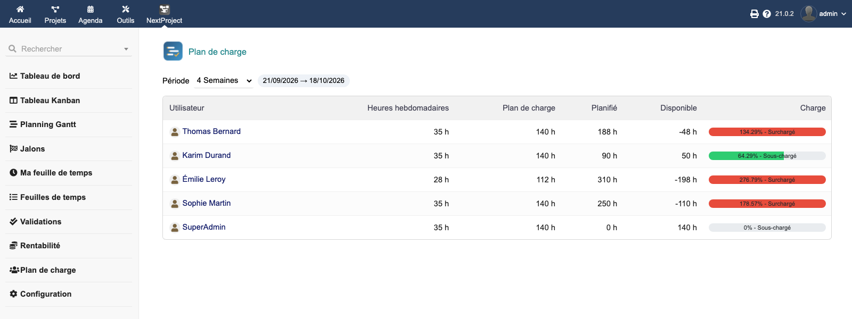852x319 pixels.
Task: Click the Plan de charge page logo
Action: [173, 51]
